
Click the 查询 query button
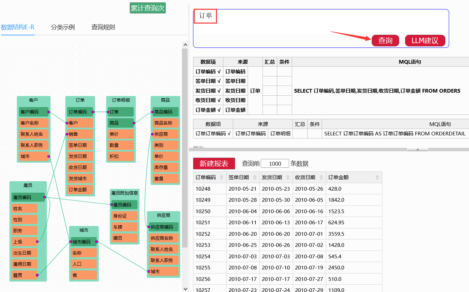point(385,41)
